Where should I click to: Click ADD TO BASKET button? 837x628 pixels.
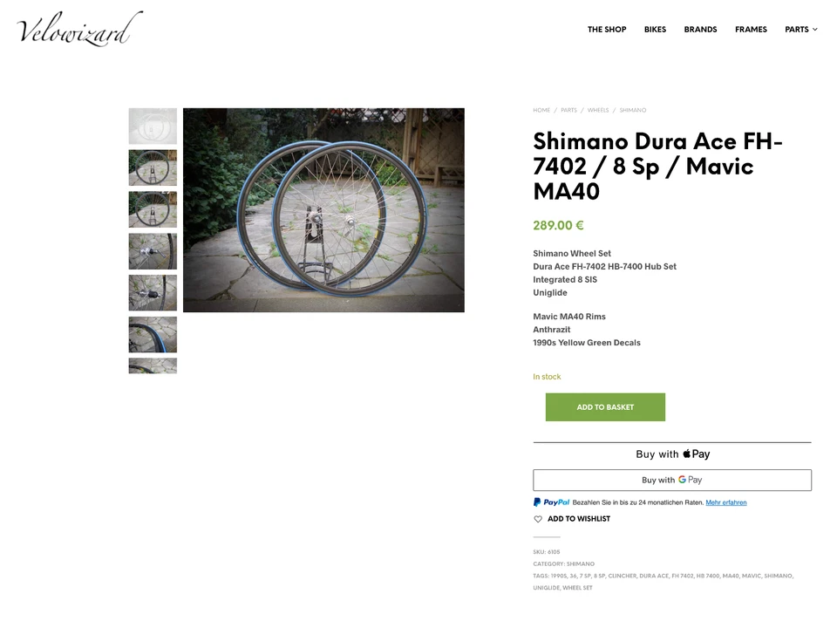point(605,407)
